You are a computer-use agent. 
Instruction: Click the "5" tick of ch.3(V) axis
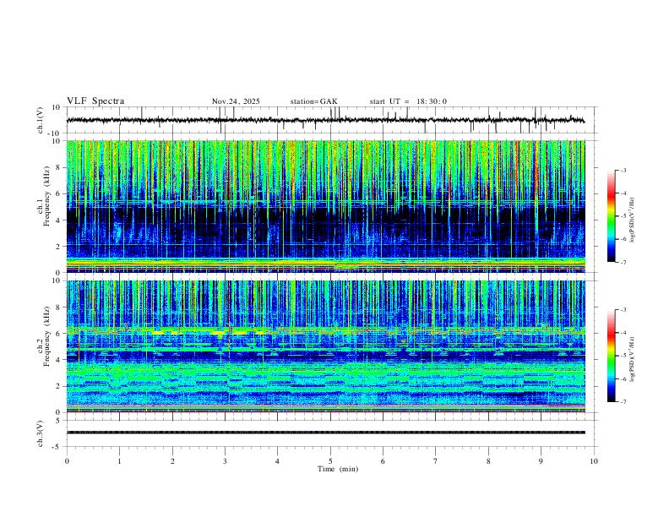59,421
